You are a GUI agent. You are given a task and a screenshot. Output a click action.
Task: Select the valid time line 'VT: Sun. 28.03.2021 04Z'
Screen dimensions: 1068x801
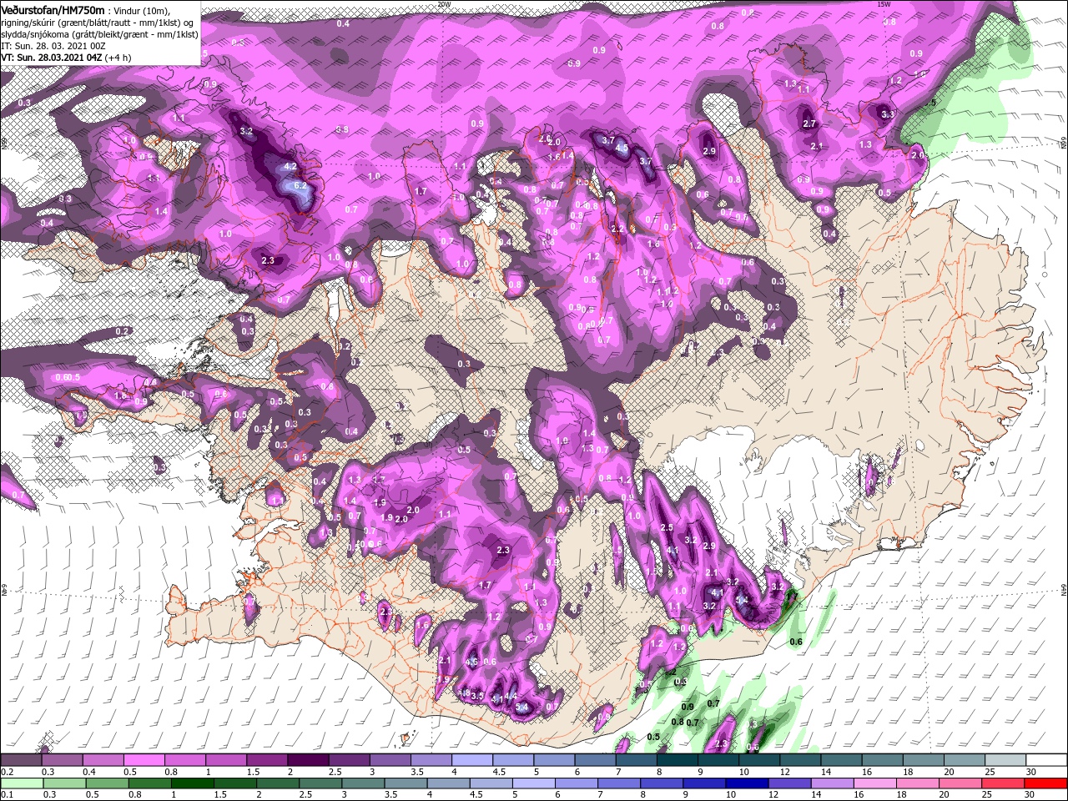(x=53, y=57)
